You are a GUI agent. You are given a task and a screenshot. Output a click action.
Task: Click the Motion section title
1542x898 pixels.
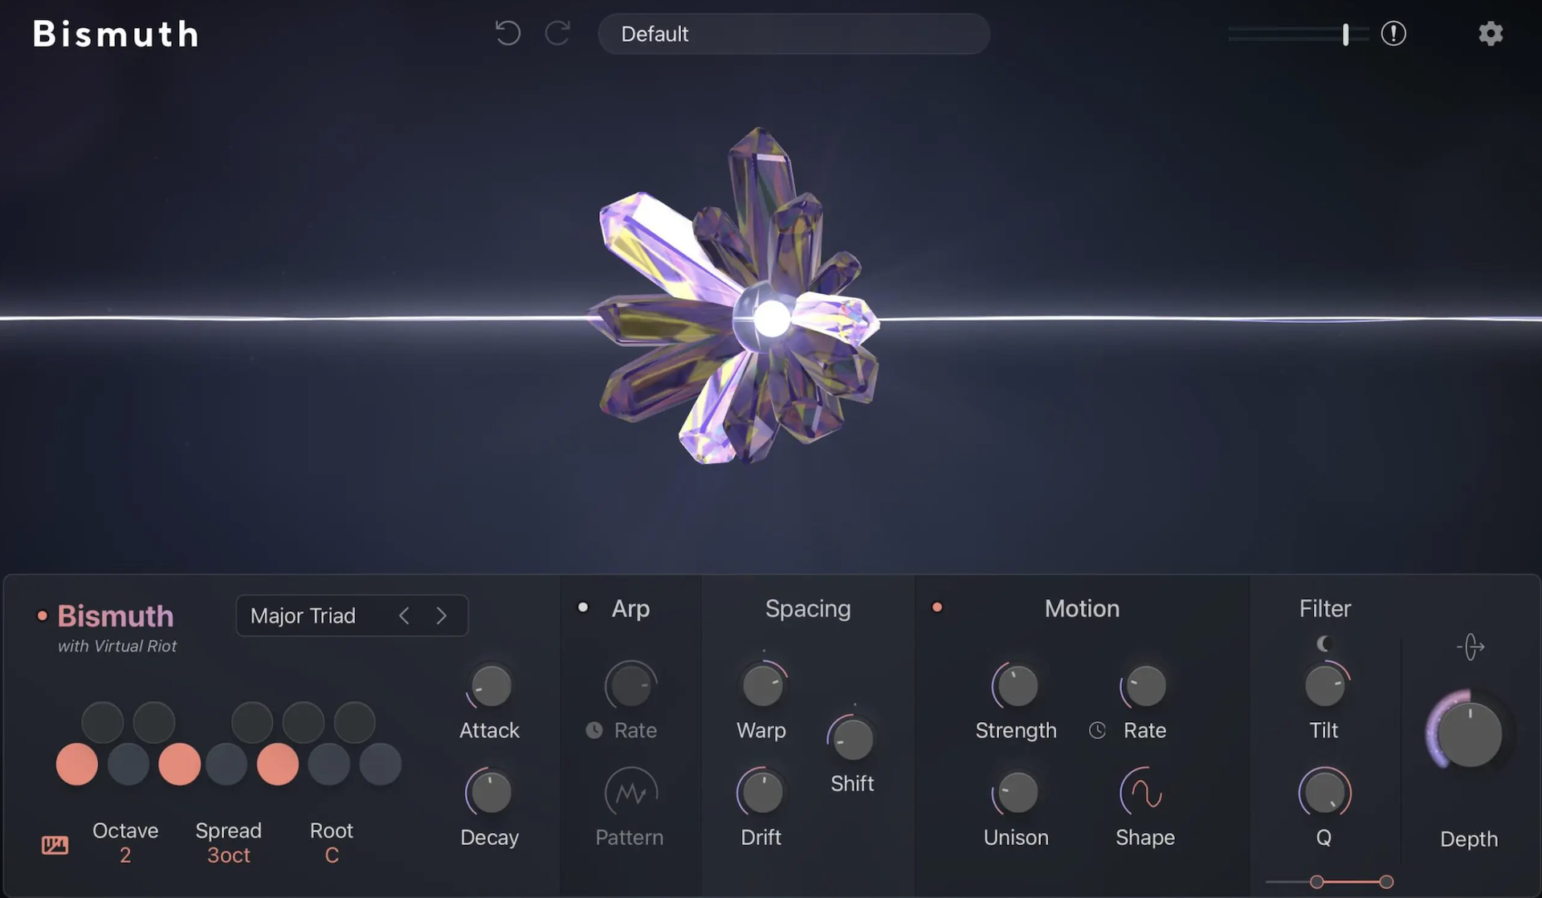click(1082, 609)
